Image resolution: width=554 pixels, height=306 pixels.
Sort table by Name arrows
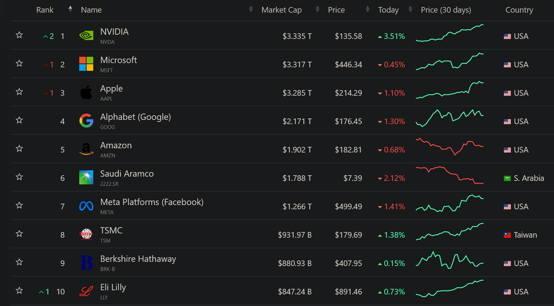(x=251, y=9)
